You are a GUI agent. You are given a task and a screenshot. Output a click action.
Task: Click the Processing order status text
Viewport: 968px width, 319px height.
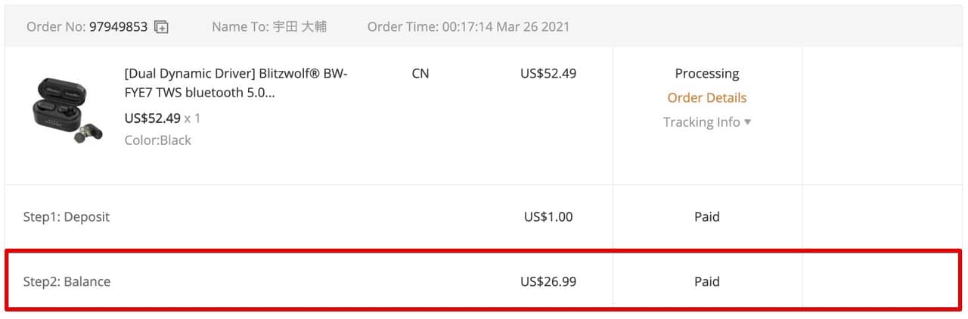706,74
